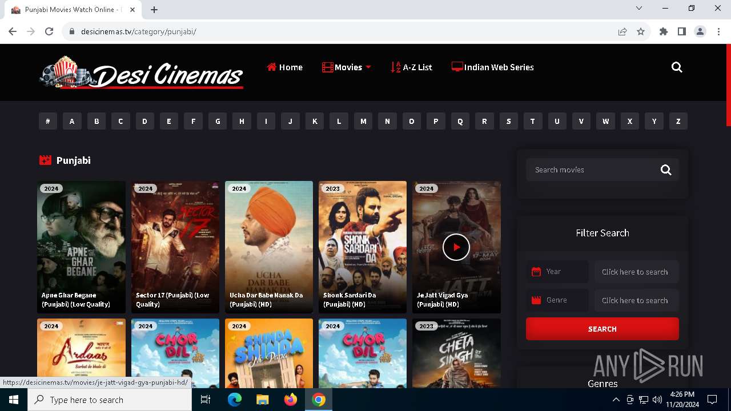Open Chrome three-dot menu
The width and height of the screenshot is (731, 411).
click(x=718, y=31)
